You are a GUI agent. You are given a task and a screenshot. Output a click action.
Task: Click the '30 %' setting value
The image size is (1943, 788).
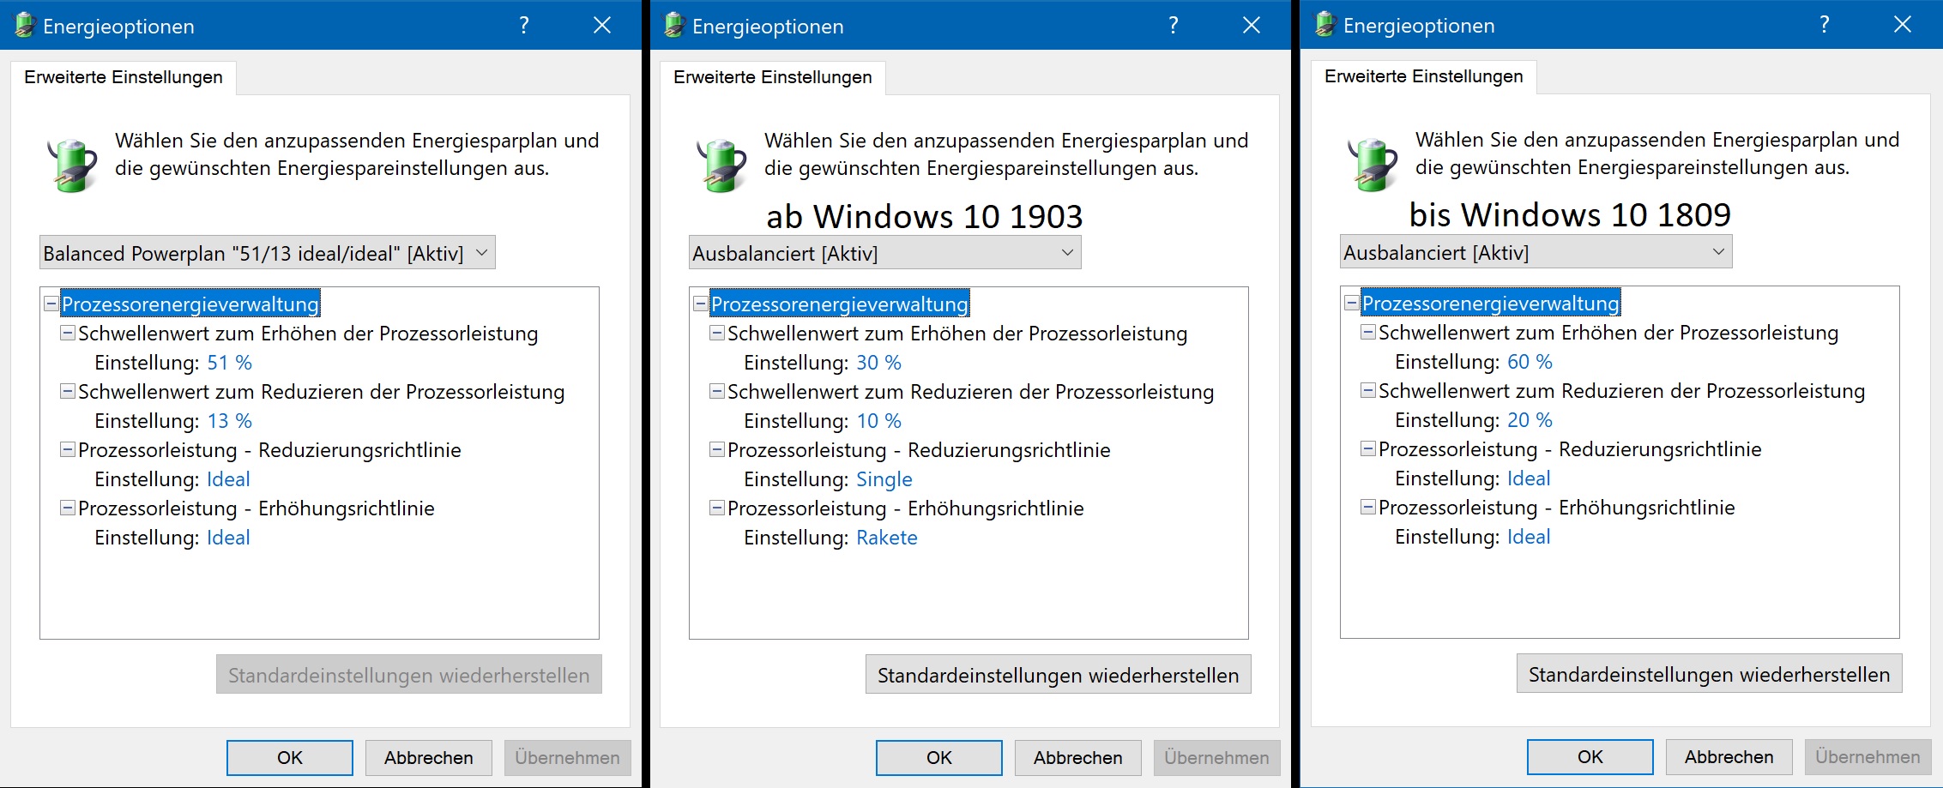pos(879,363)
